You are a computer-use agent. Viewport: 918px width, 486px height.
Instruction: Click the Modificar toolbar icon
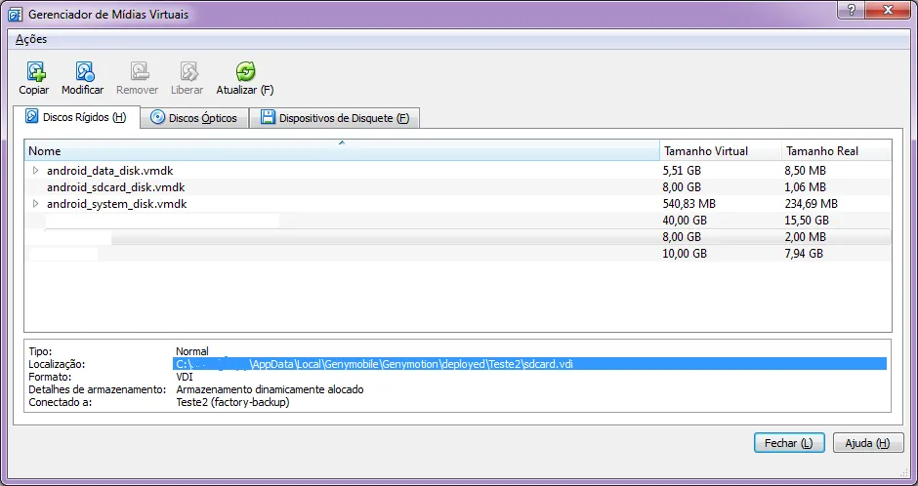84,71
